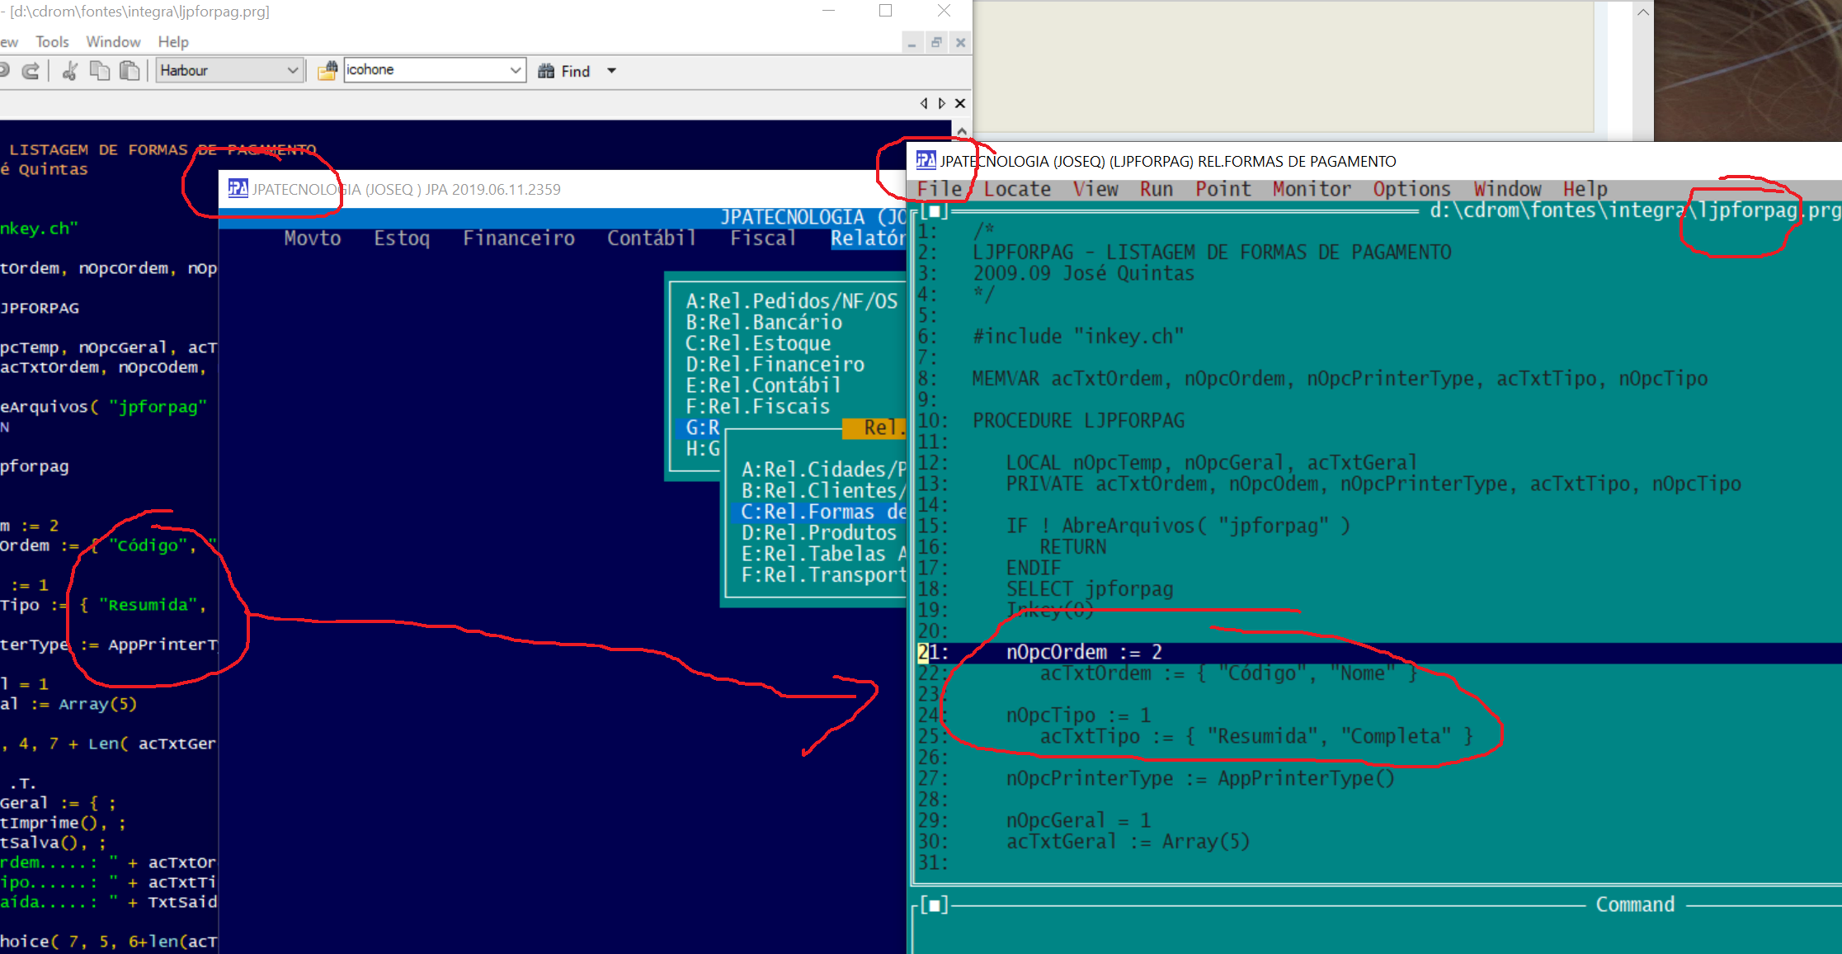Open the Harbour language dropdown
Screen dimensions: 1842x954
click(x=292, y=71)
